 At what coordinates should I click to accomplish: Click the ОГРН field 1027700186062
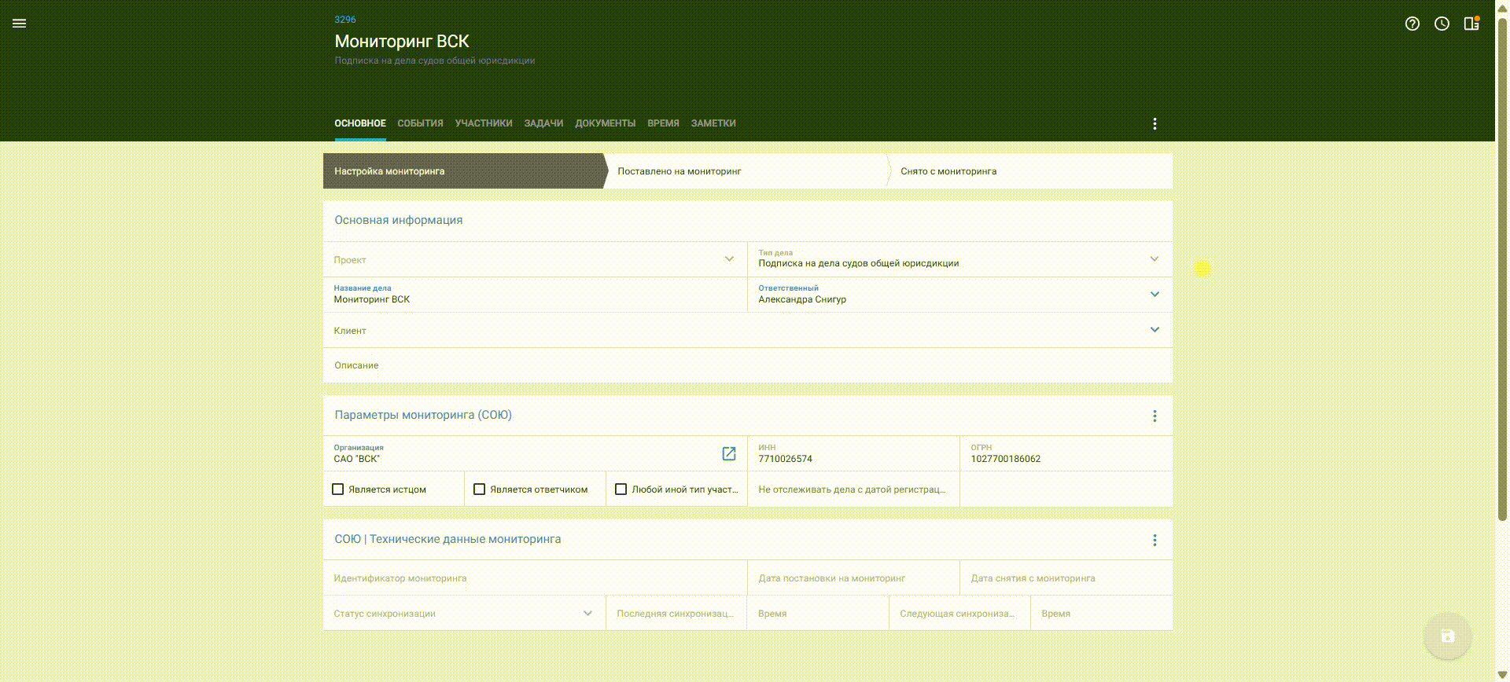(x=1066, y=453)
